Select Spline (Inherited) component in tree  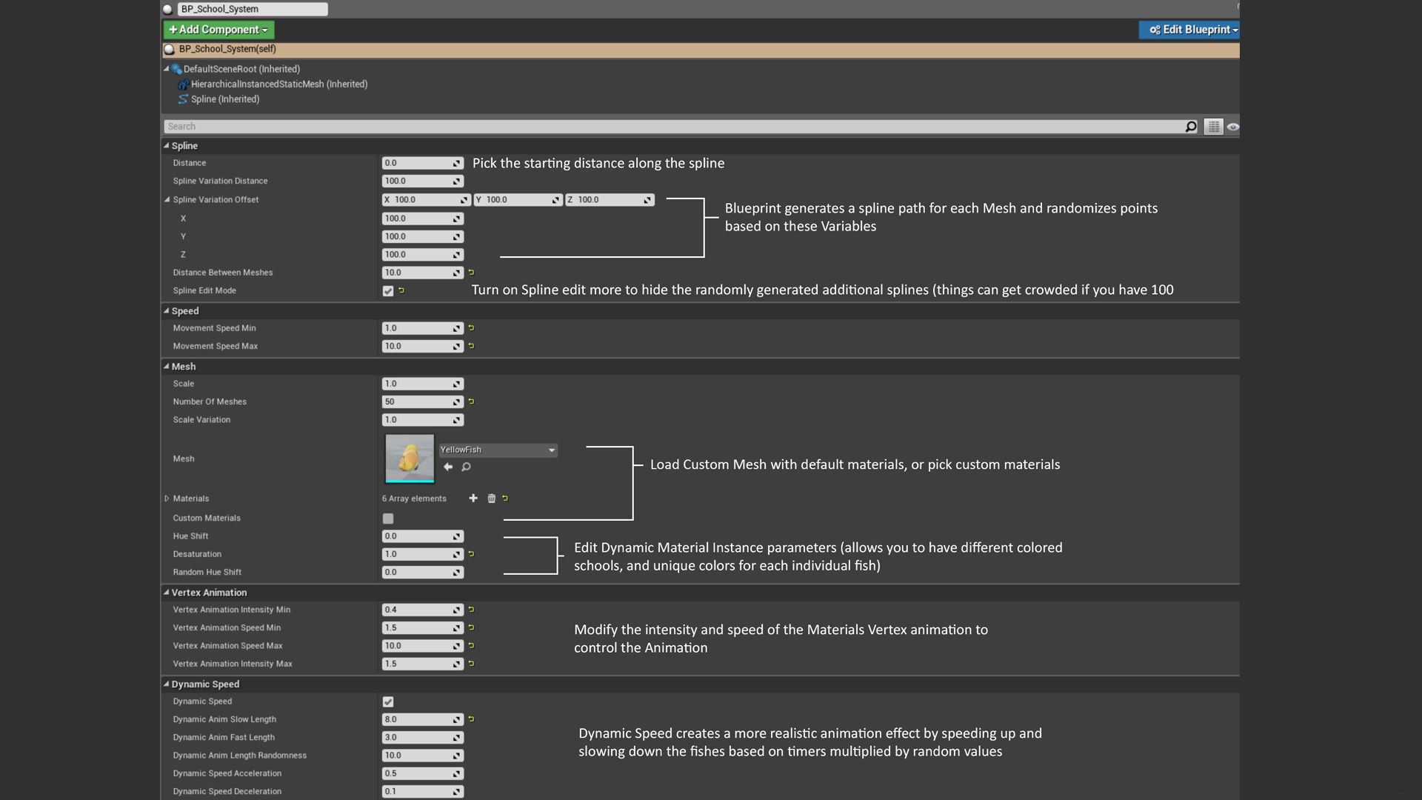click(x=224, y=99)
